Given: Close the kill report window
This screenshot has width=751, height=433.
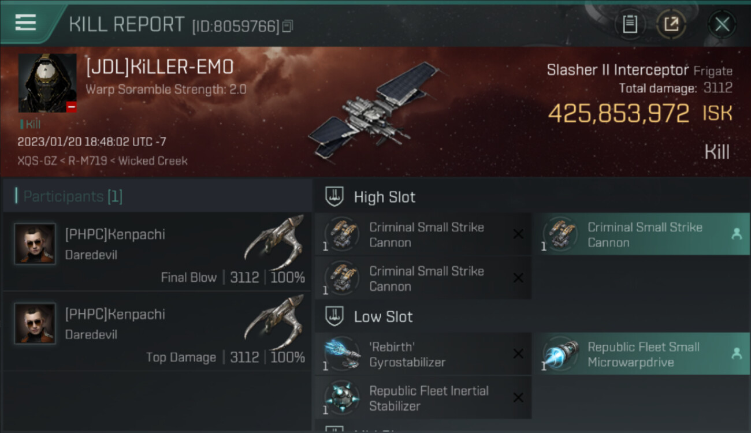Looking at the screenshot, I should pyautogui.click(x=722, y=24).
